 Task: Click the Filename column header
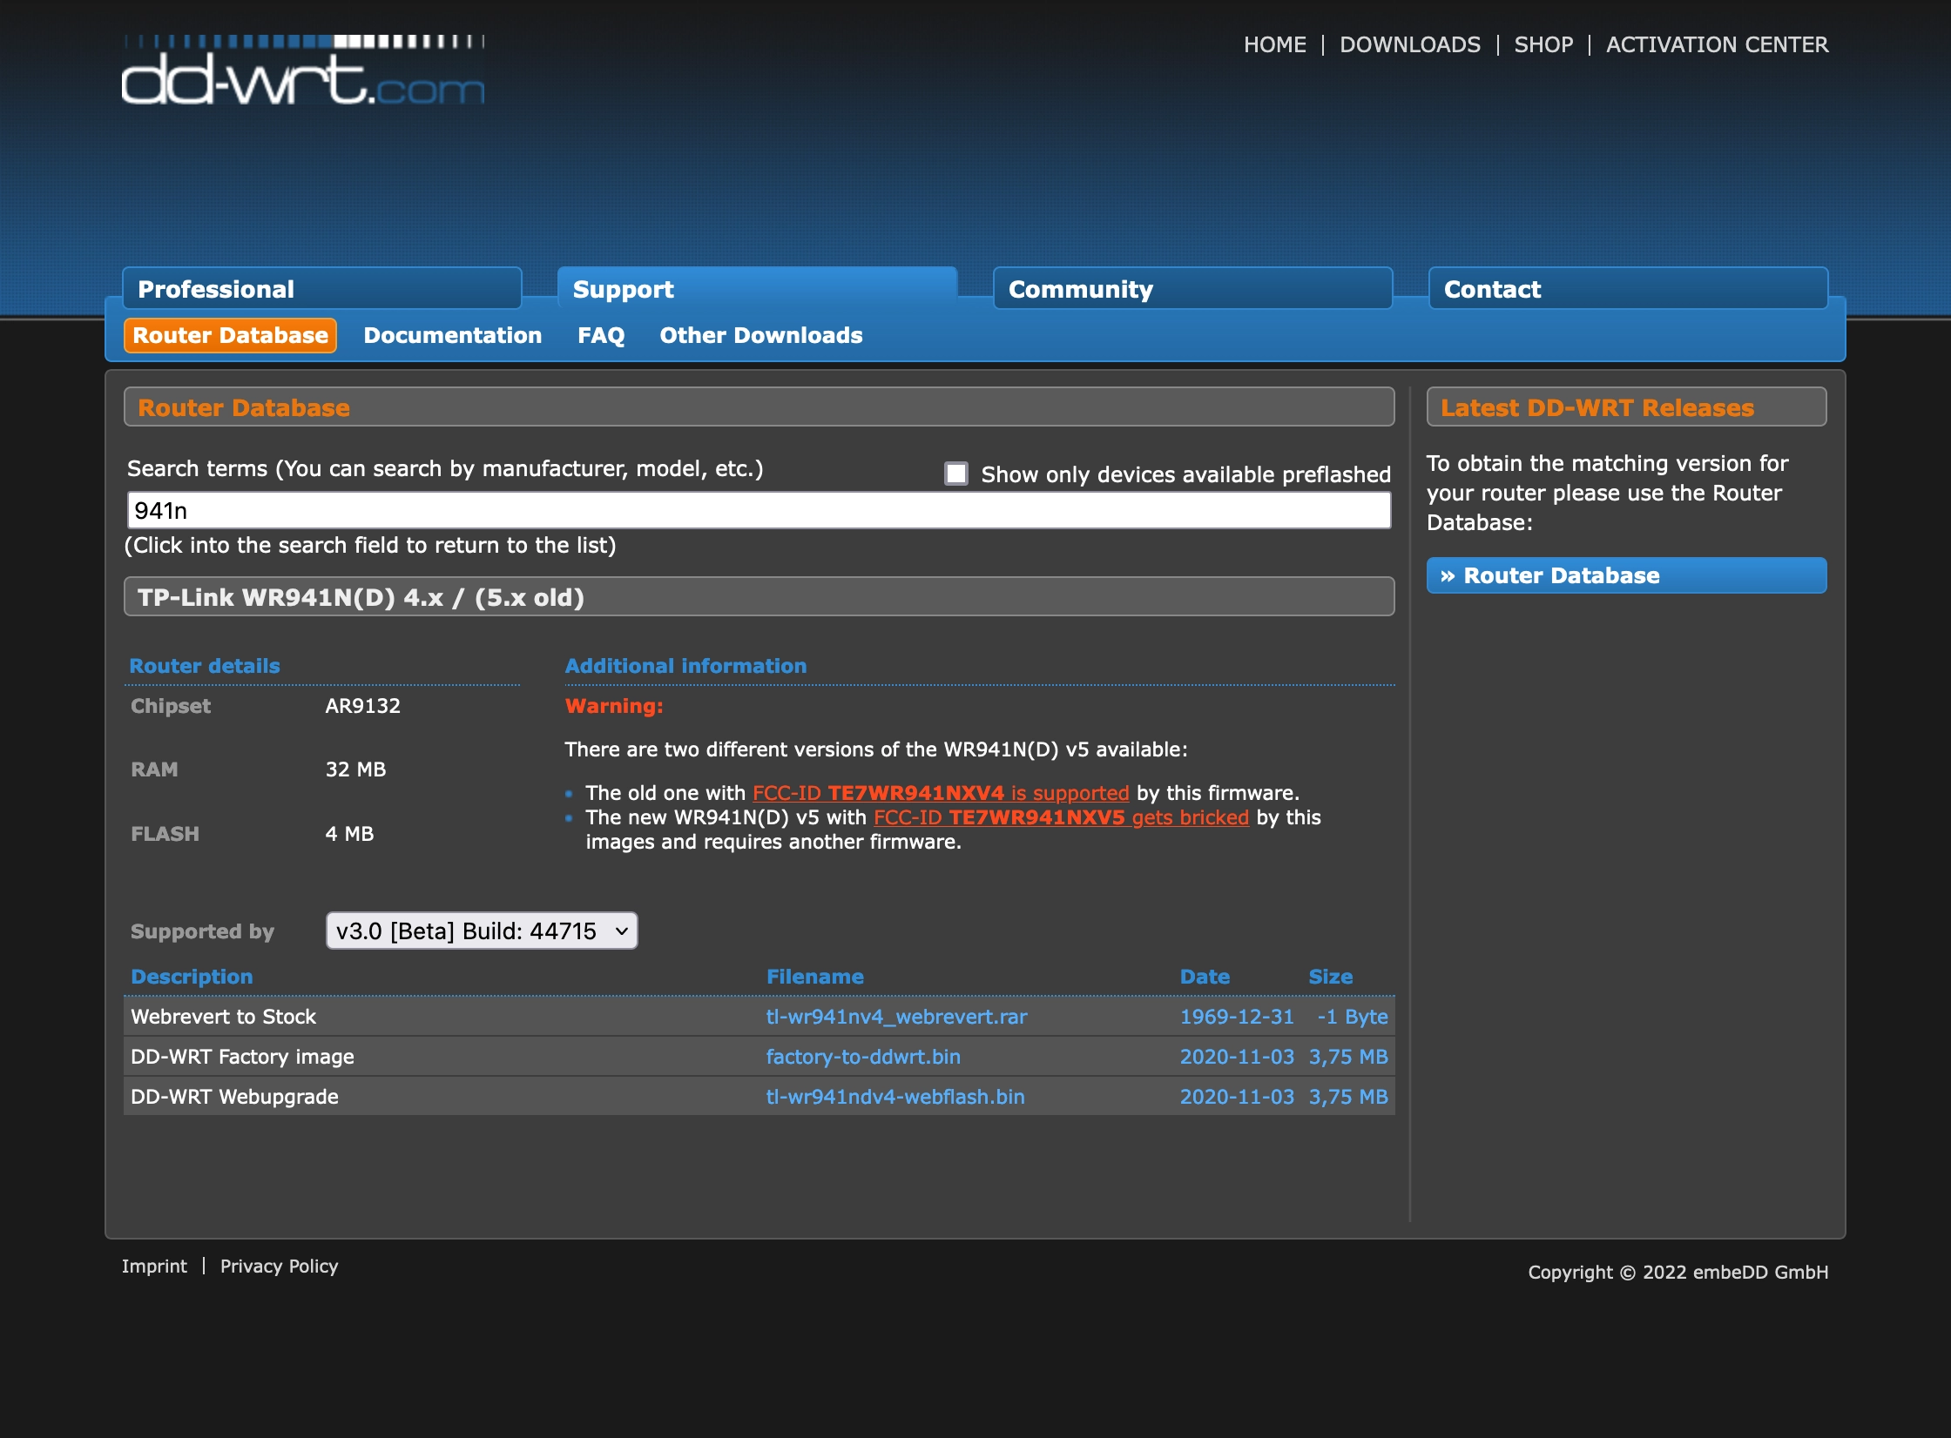[x=814, y=977]
